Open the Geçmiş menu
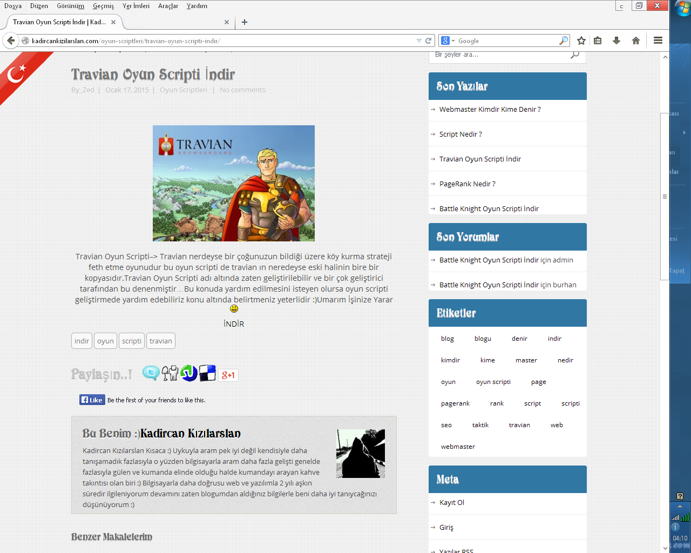Screen dimensions: 691x553 coord(103,6)
